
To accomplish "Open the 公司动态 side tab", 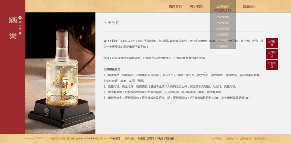I will tap(272, 54).
